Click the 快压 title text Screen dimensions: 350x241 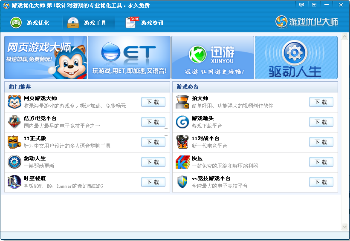(197, 158)
